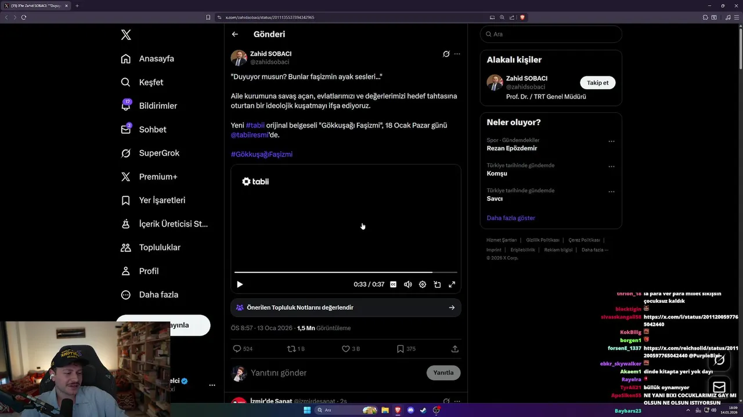
Task: Open video settings gear
Action: 423,284
